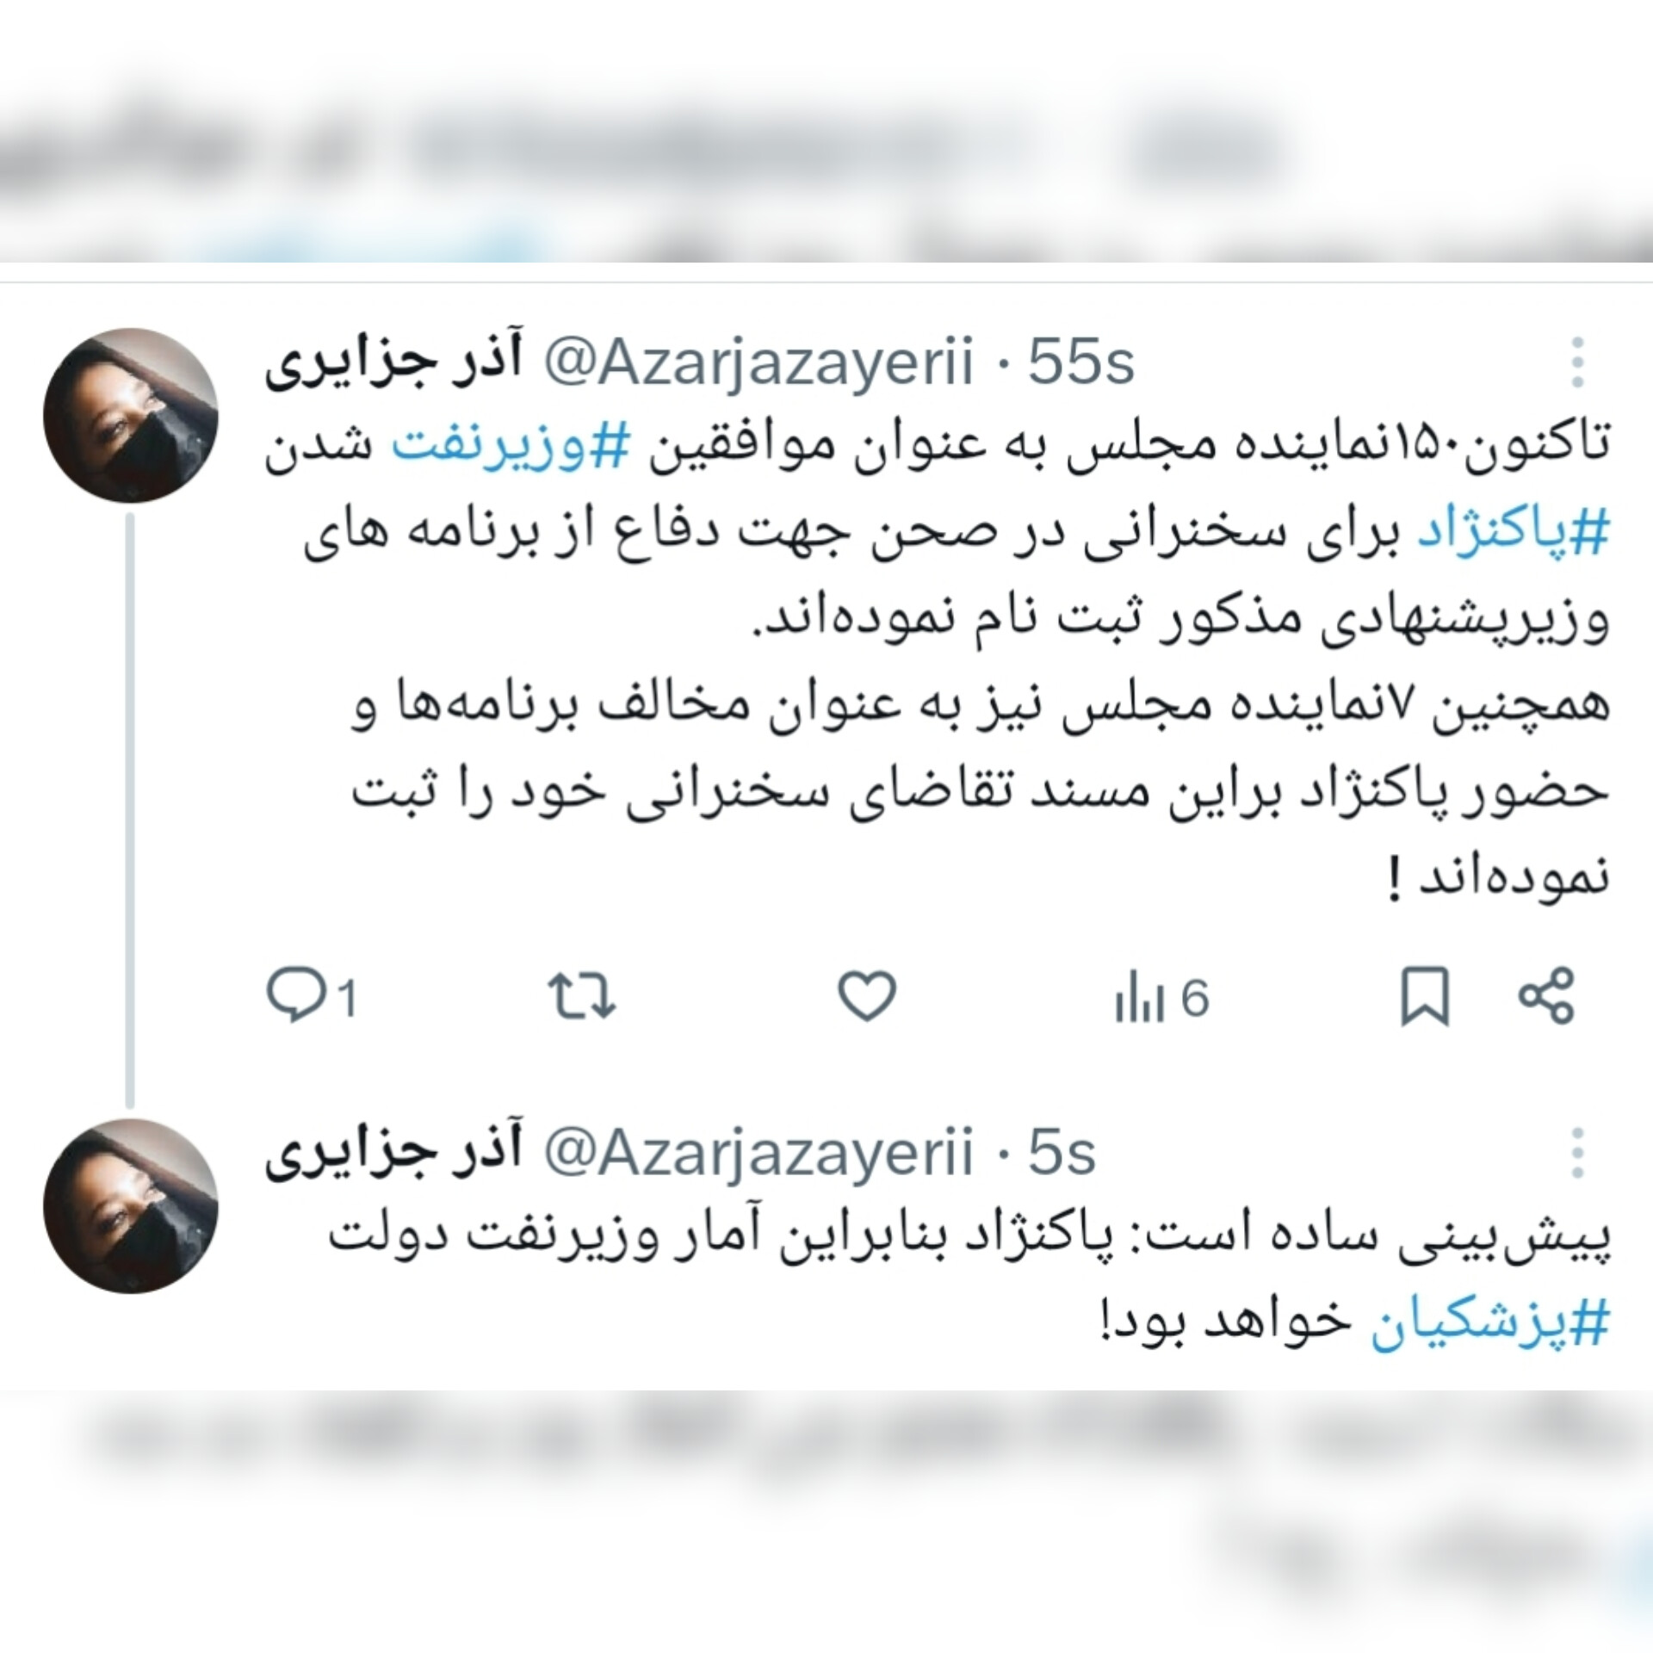This screenshot has width=1653, height=1653.
Task: Open the 5s timestamp of second tweet
Action: pos(1062,1153)
